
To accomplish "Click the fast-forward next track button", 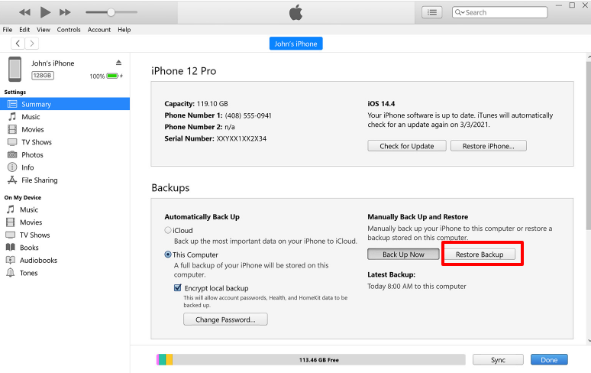I will click(x=65, y=12).
